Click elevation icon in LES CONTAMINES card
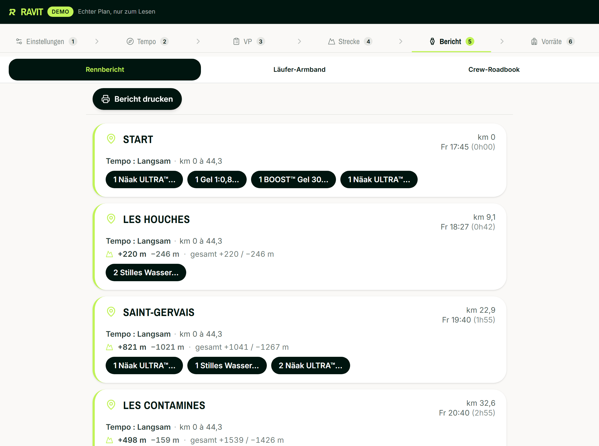This screenshot has height=446, width=599. click(x=109, y=440)
